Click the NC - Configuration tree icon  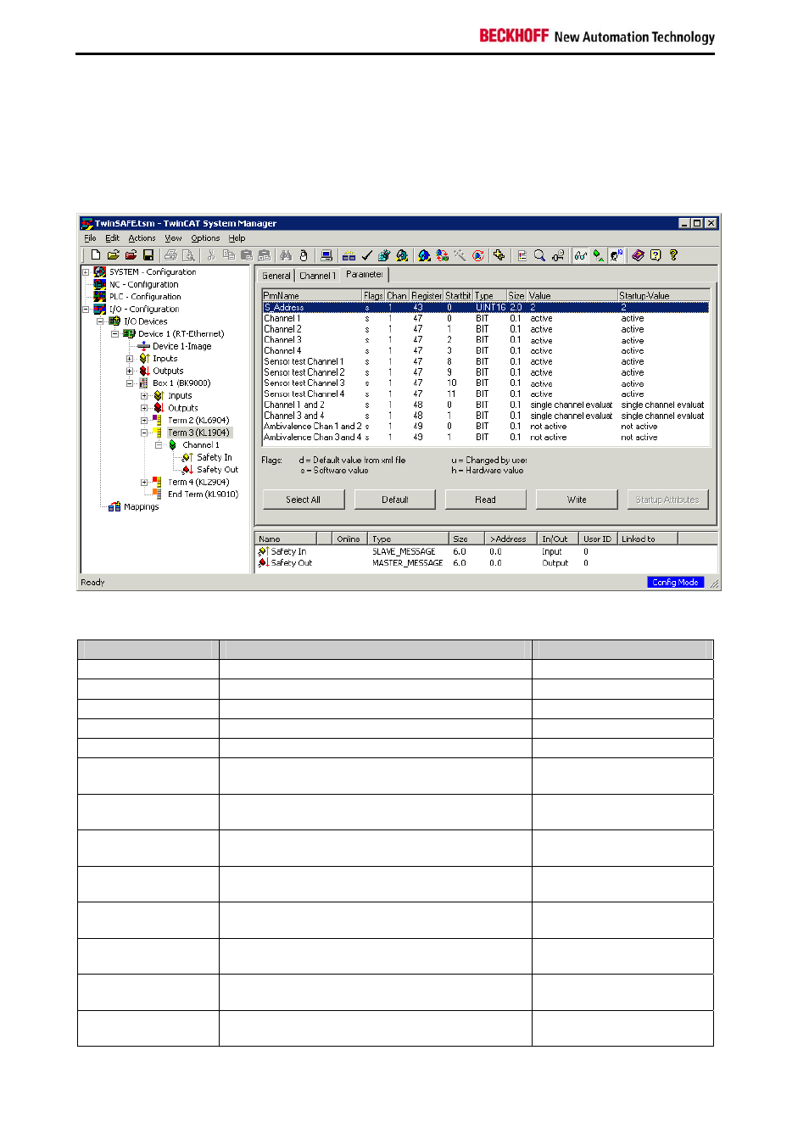click(x=100, y=284)
